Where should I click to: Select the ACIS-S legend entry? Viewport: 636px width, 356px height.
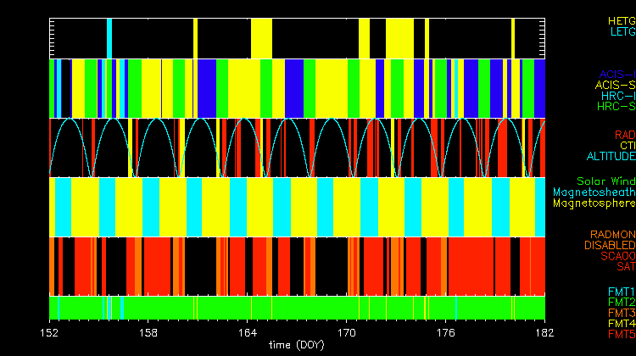point(614,85)
